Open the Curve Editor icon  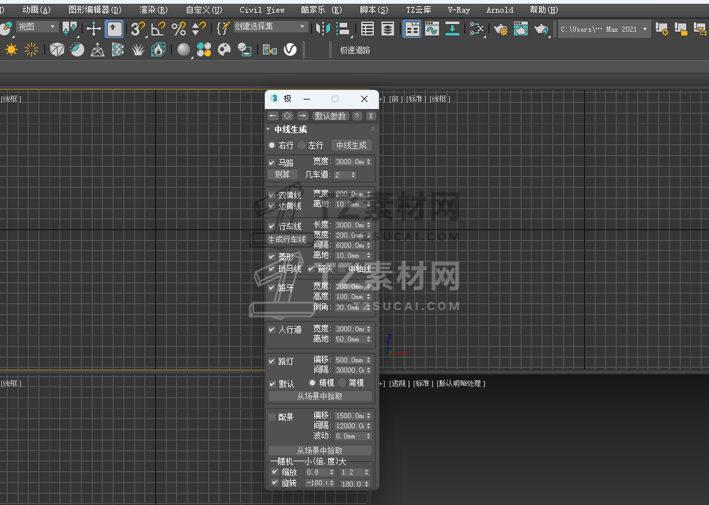point(432,29)
